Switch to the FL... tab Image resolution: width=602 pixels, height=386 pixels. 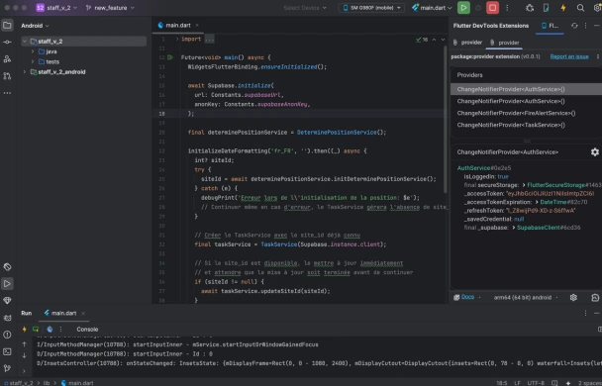[550, 26]
